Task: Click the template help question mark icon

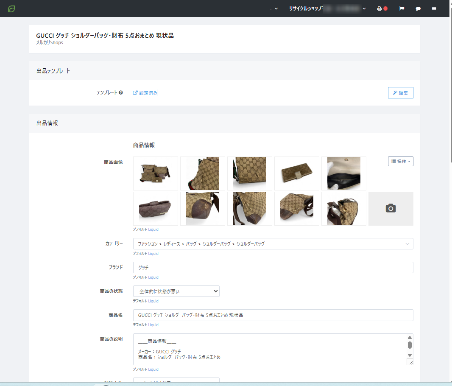Action: 121,92
